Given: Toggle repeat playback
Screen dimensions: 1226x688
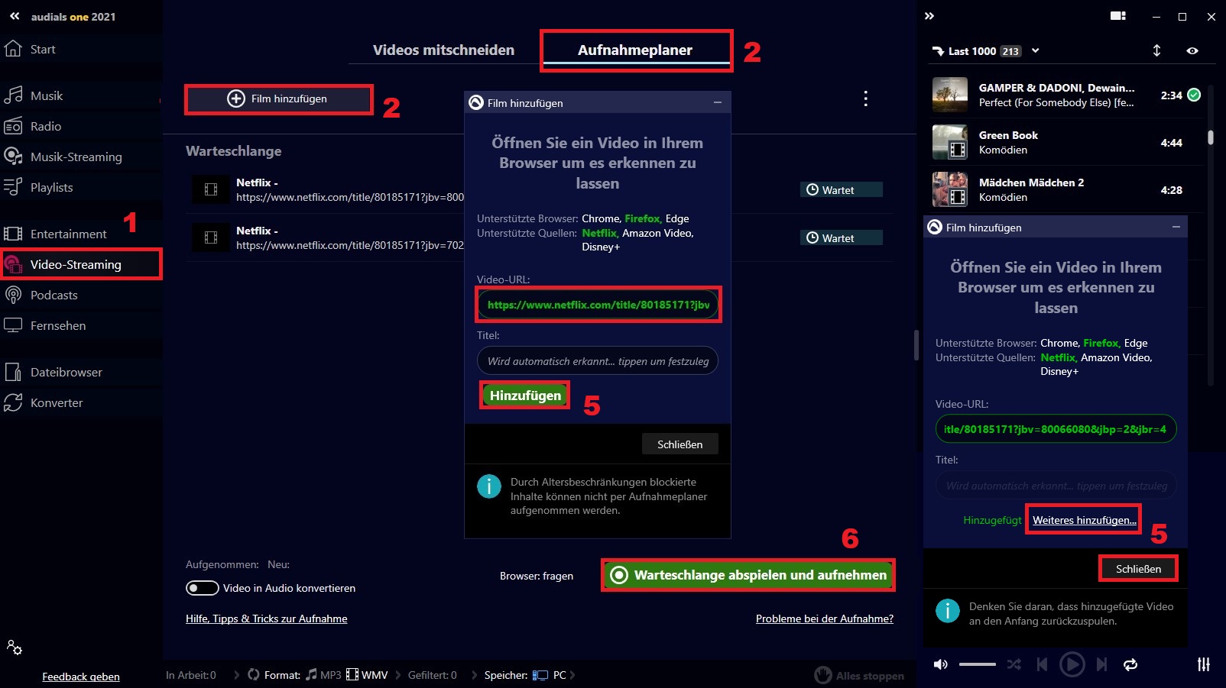Looking at the screenshot, I should [1130, 664].
